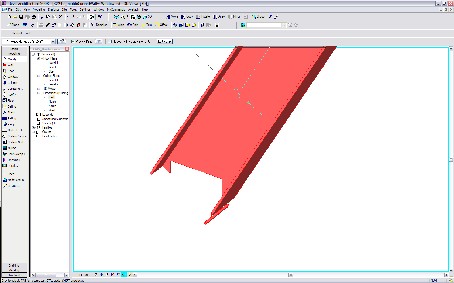The height and width of the screenshot is (283, 454).
Task: Expand the 3D Views node
Action: pyautogui.click(x=39, y=89)
